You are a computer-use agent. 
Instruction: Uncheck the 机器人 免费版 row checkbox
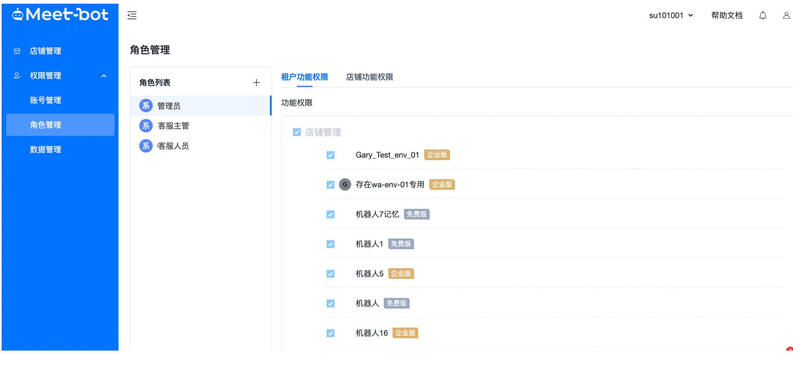(x=331, y=304)
